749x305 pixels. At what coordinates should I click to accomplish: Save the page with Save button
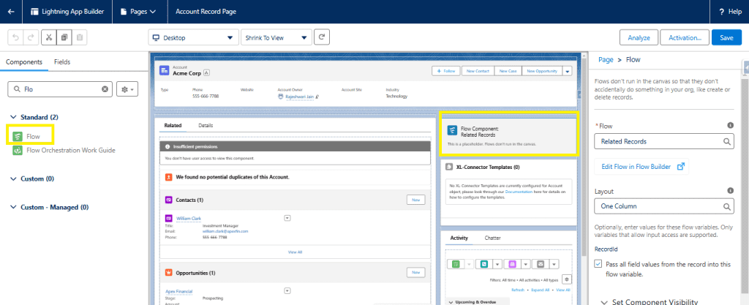tap(726, 38)
